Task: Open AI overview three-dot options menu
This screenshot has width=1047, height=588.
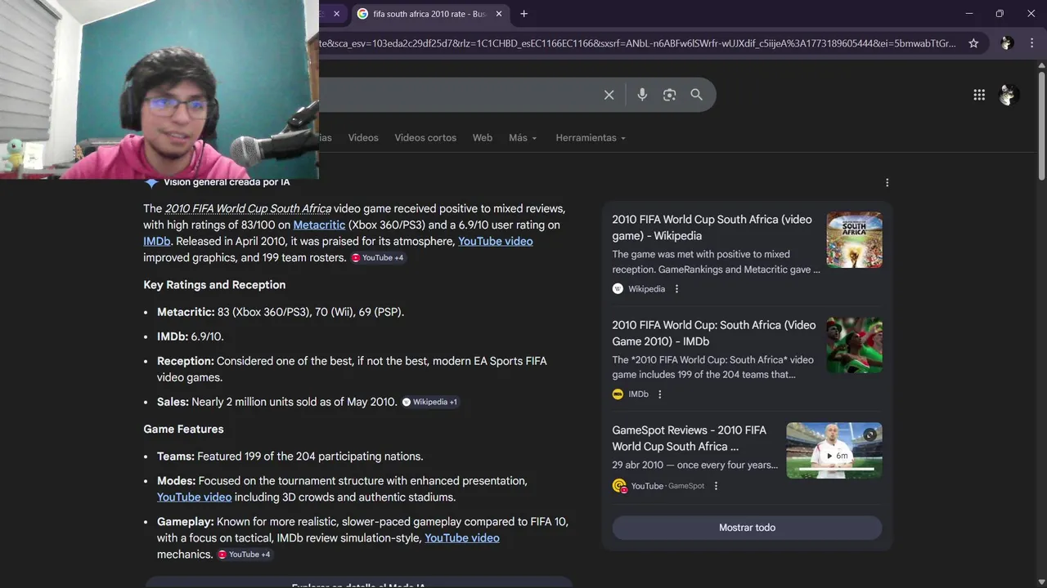Action: coord(887,182)
